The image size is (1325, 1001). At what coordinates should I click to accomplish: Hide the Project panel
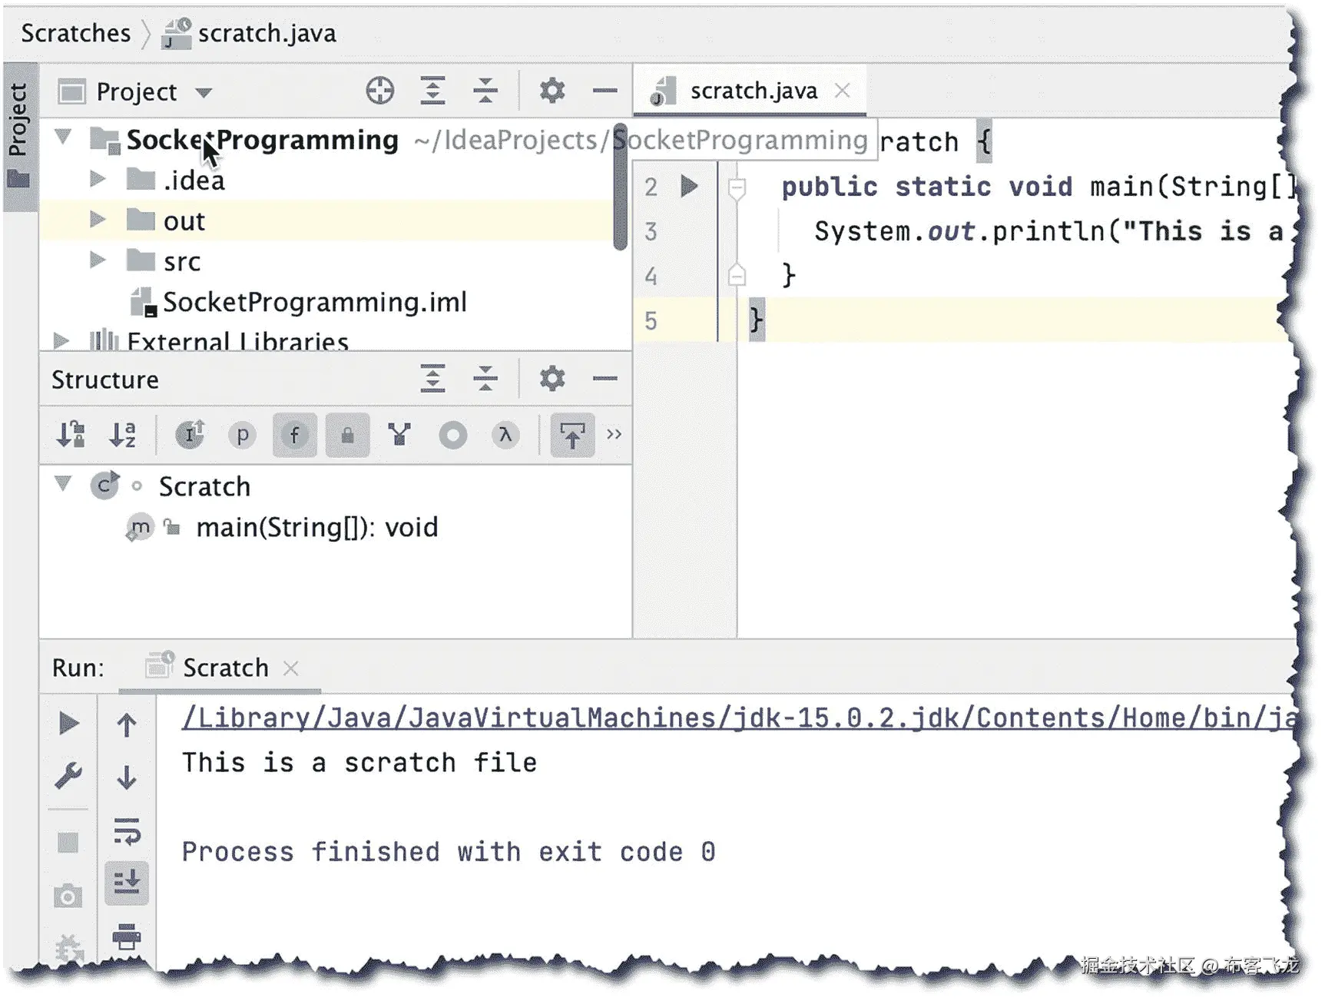click(x=605, y=91)
